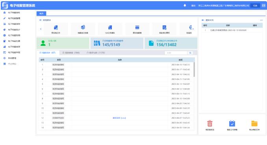Click the green online user count card
Screen dimensions: 267x145
(63, 43)
